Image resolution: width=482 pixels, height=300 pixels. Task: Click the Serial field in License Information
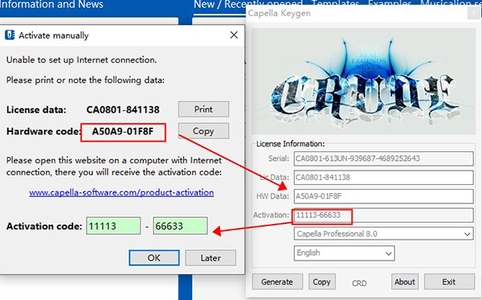pos(383,158)
